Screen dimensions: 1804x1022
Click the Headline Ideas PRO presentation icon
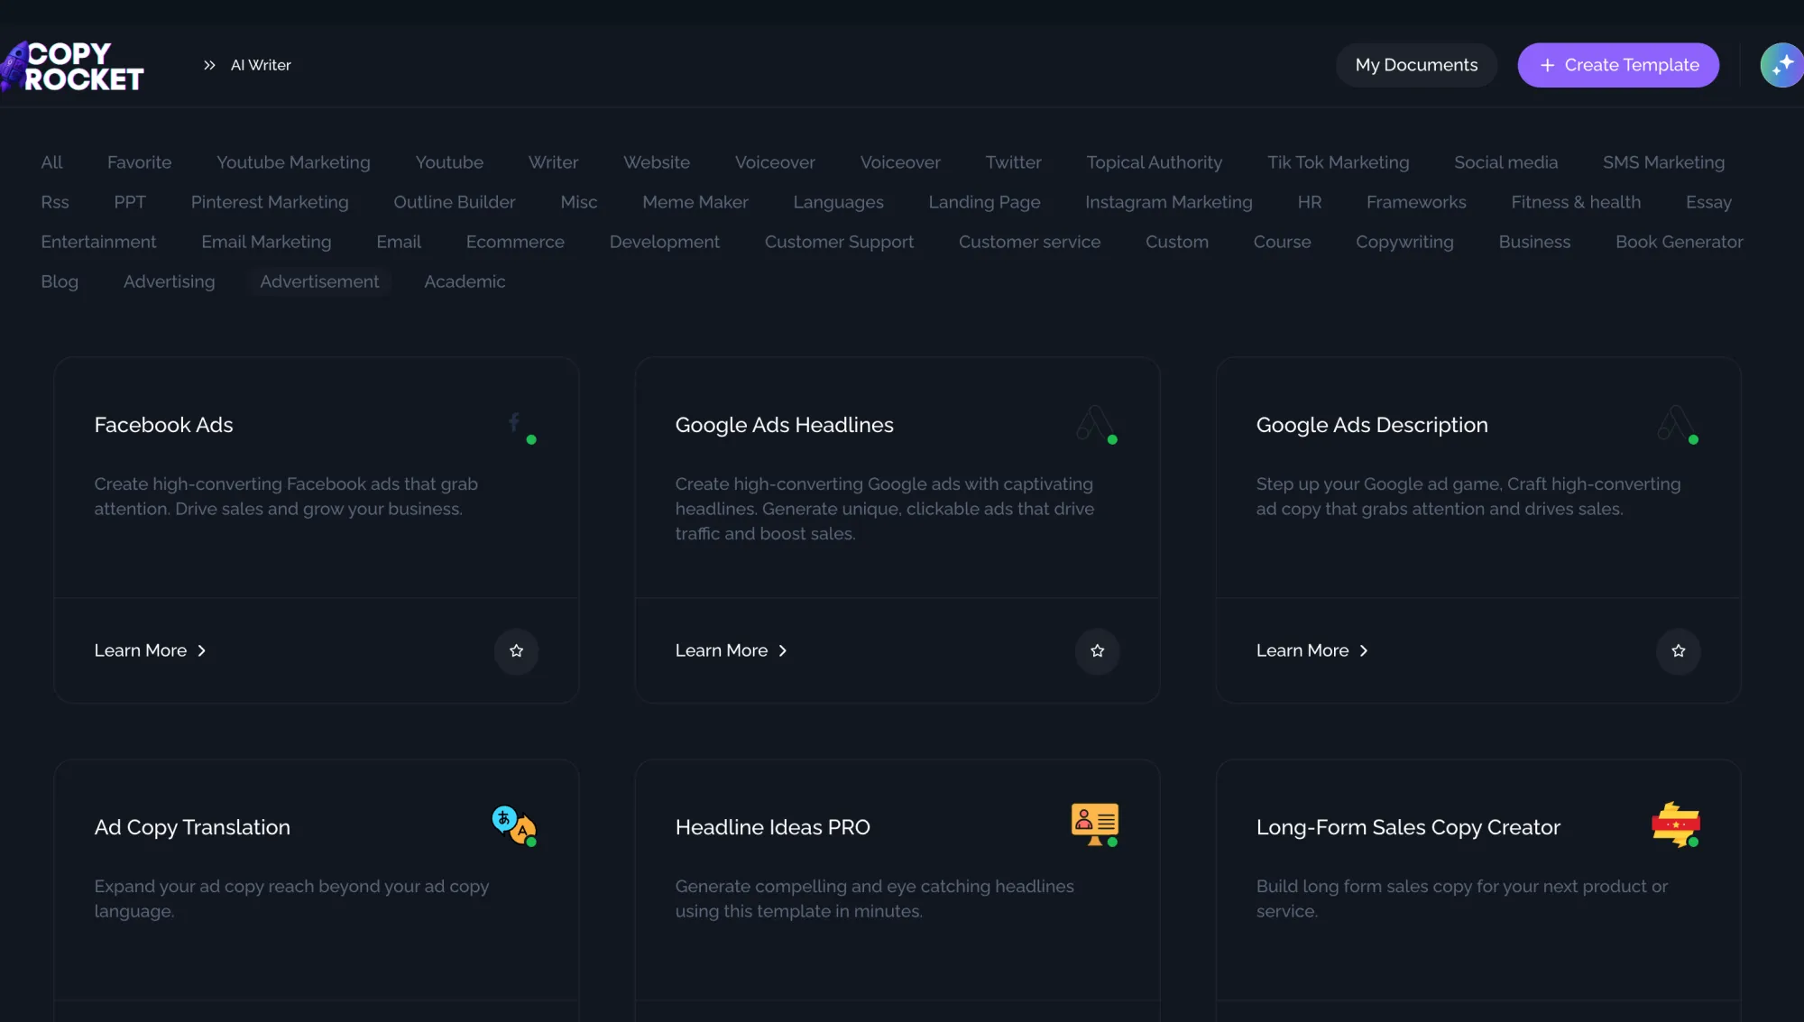click(1094, 823)
